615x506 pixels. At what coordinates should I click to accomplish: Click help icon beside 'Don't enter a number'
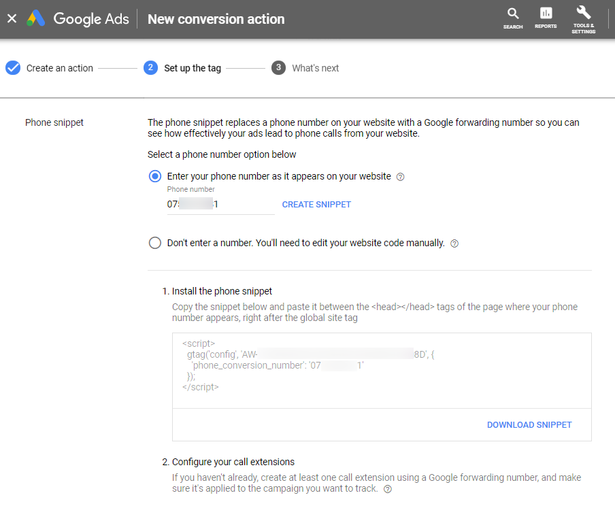click(454, 243)
